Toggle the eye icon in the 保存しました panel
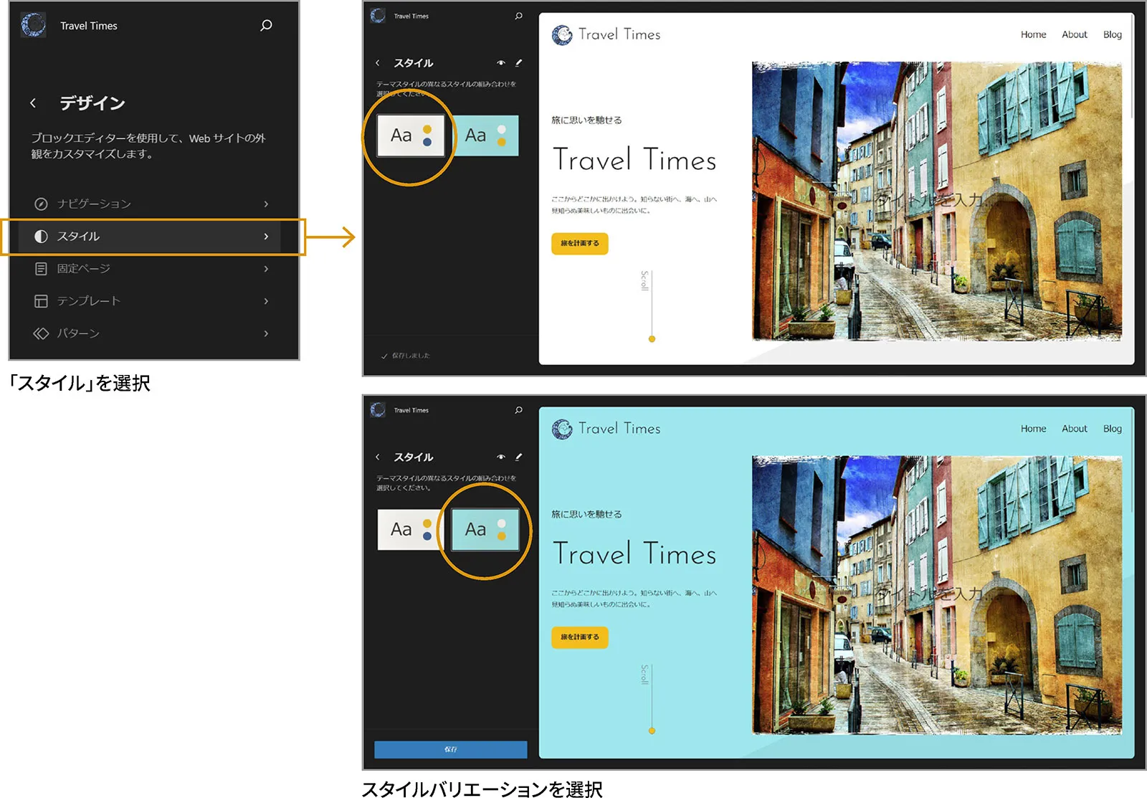Image resolution: width=1147 pixels, height=798 pixels. point(500,63)
